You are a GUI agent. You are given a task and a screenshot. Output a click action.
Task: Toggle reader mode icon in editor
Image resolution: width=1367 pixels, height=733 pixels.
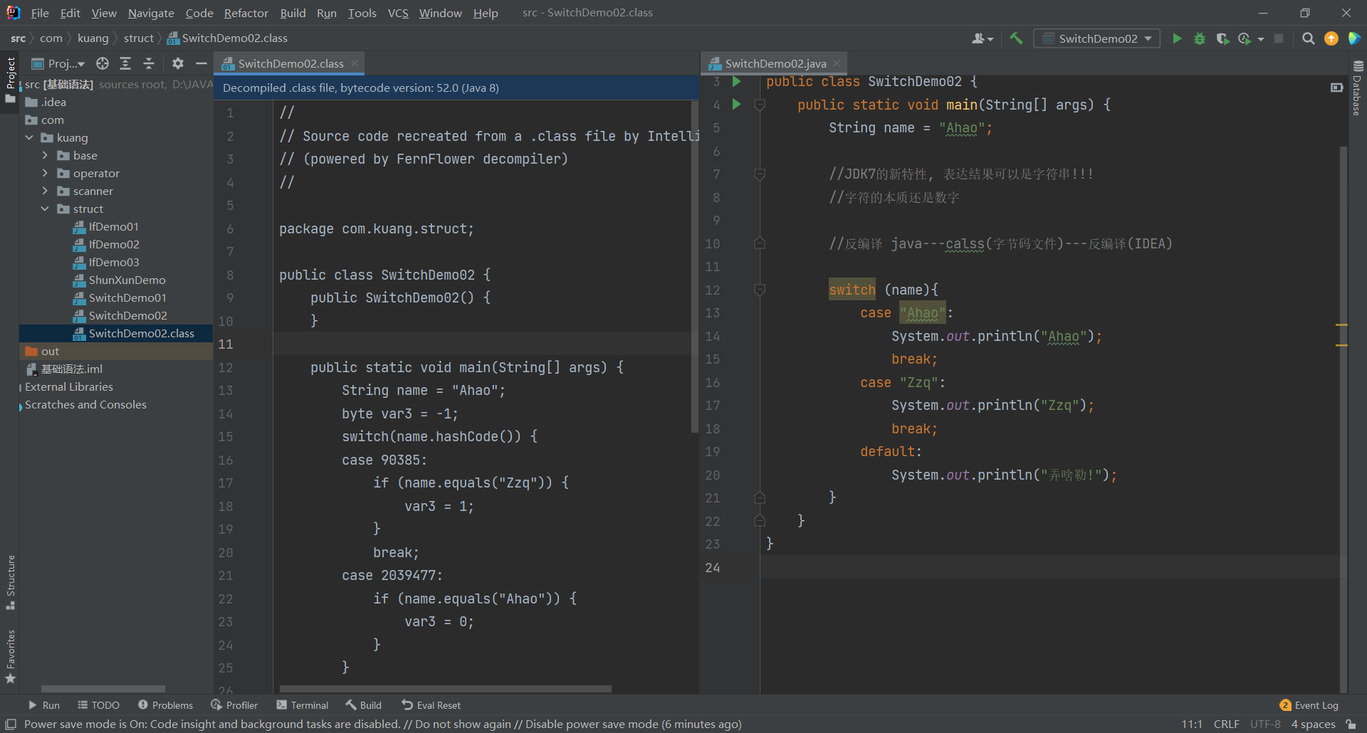pyautogui.click(x=1336, y=87)
